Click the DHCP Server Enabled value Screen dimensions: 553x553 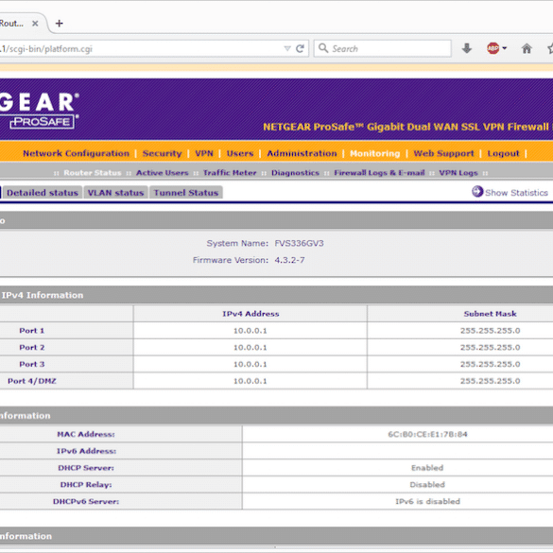pos(427,468)
